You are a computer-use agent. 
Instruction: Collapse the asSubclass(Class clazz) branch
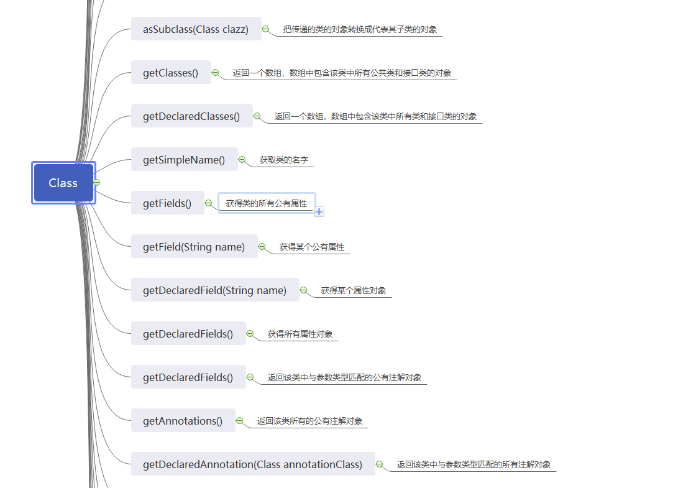tap(265, 29)
